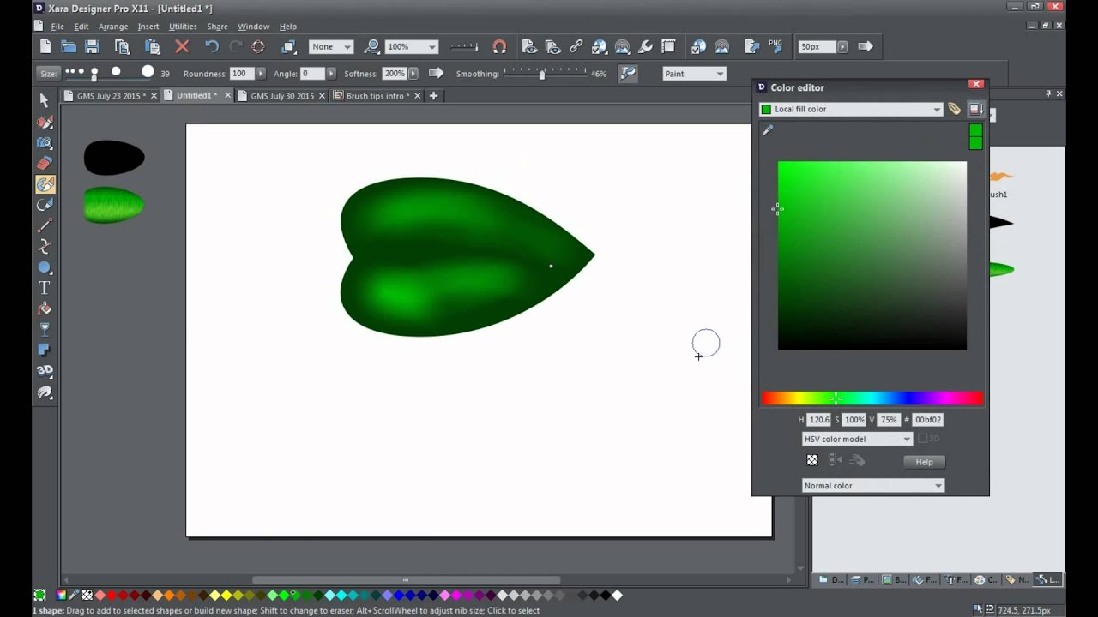
Task: Toggle the 3D checkbox in Color editor
Action: pyautogui.click(x=923, y=439)
